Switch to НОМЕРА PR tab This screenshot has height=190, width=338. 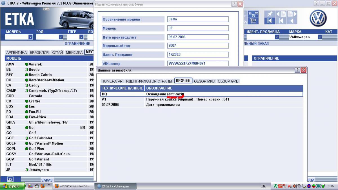112,81
